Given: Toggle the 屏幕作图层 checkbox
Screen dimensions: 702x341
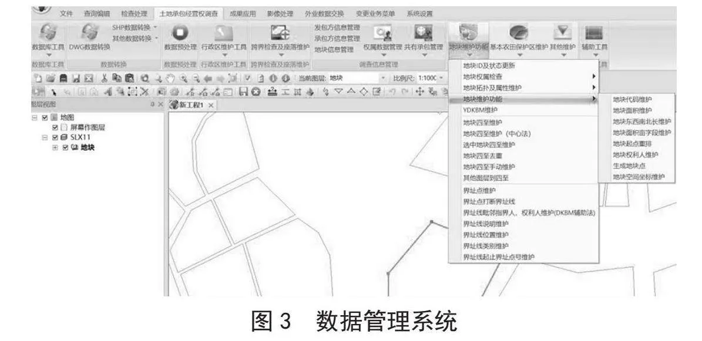Looking at the screenshot, I should click(55, 127).
